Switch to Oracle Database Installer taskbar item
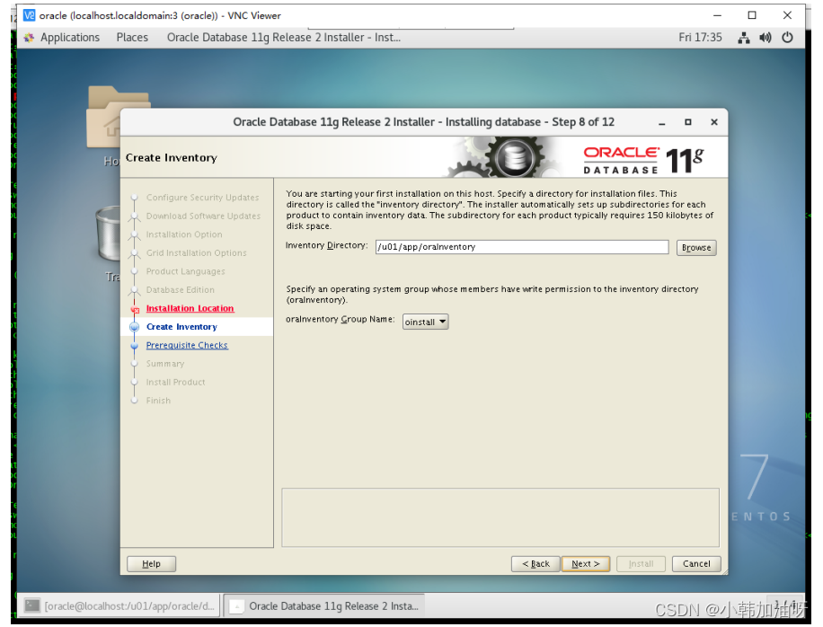Image resolution: width=823 pixels, height=627 pixels. tap(324, 606)
